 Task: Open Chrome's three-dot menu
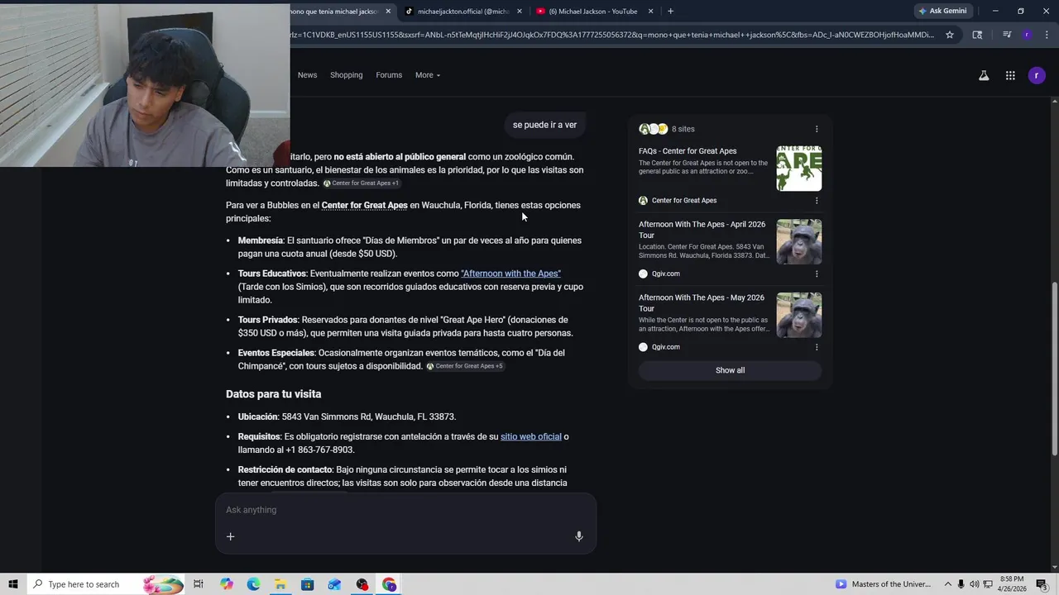[1046, 35]
